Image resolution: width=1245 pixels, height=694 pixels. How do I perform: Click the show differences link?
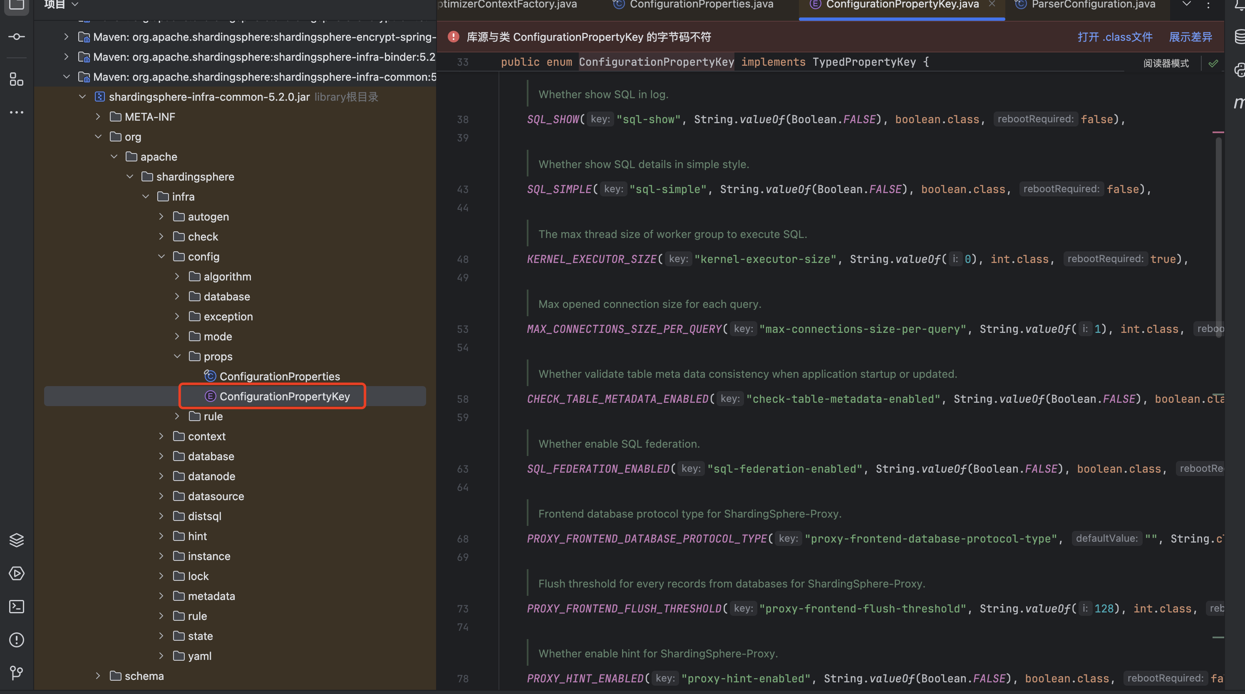pyautogui.click(x=1190, y=37)
